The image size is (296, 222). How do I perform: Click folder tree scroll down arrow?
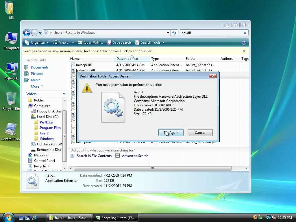click(x=65, y=168)
